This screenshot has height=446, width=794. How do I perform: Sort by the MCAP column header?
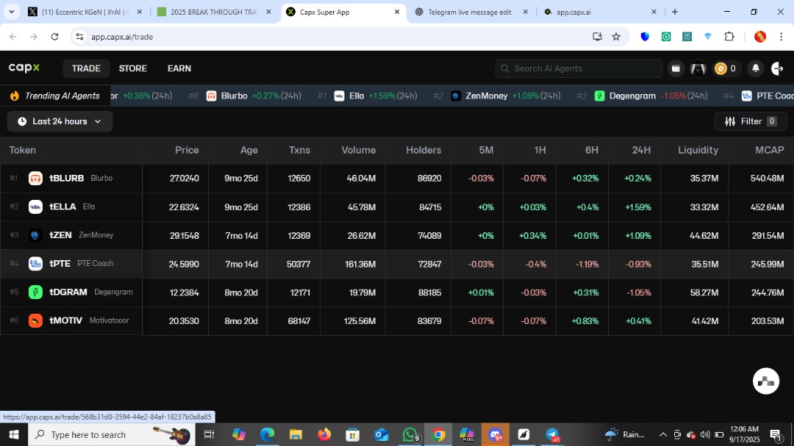tap(769, 150)
